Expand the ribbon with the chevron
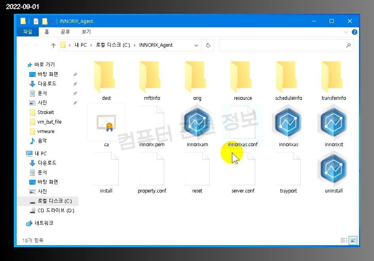 pyautogui.click(x=346, y=32)
